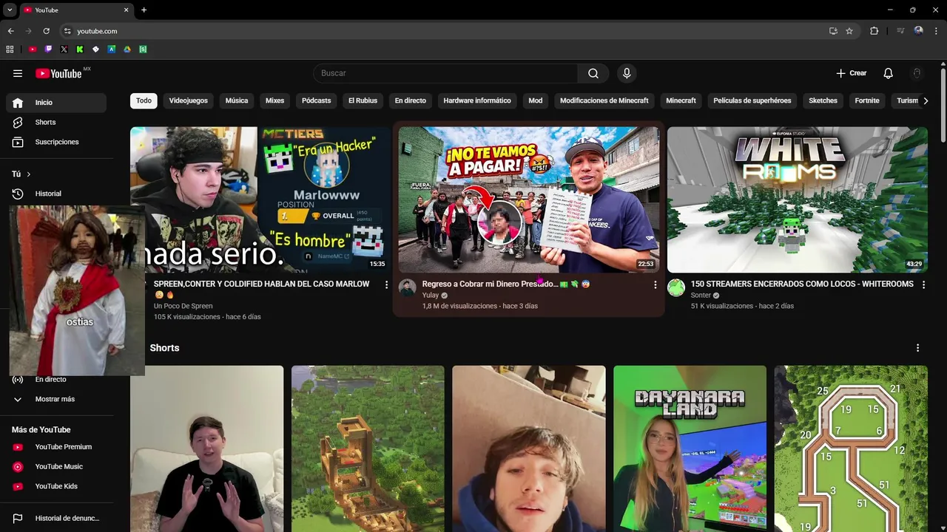
Task: Open the Un Poco De Spreen channel link
Action: pyautogui.click(x=183, y=306)
